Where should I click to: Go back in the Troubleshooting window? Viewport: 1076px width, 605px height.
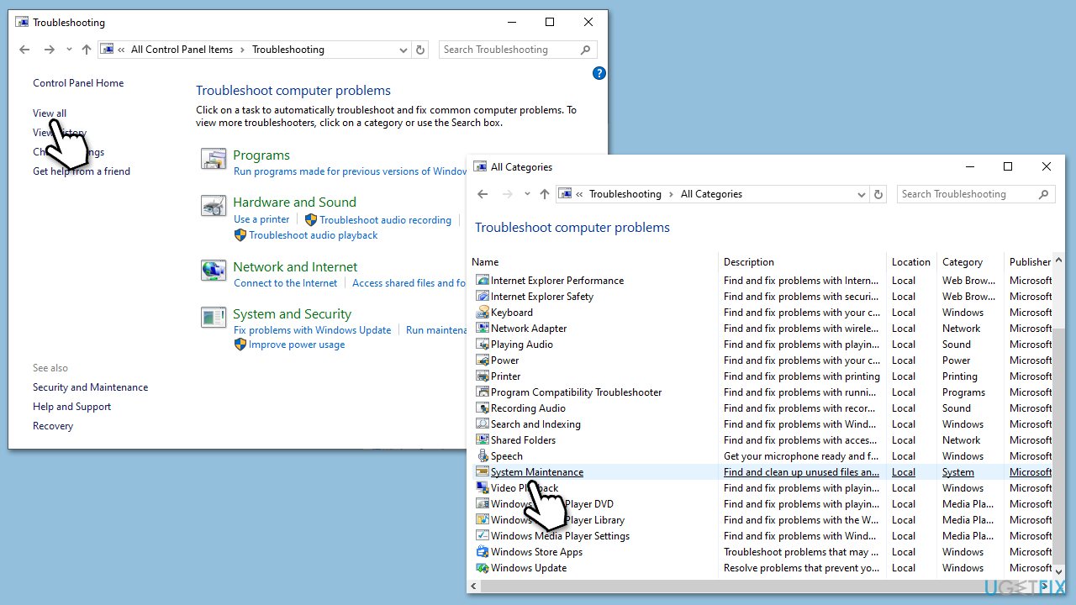click(x=24, y=50)
